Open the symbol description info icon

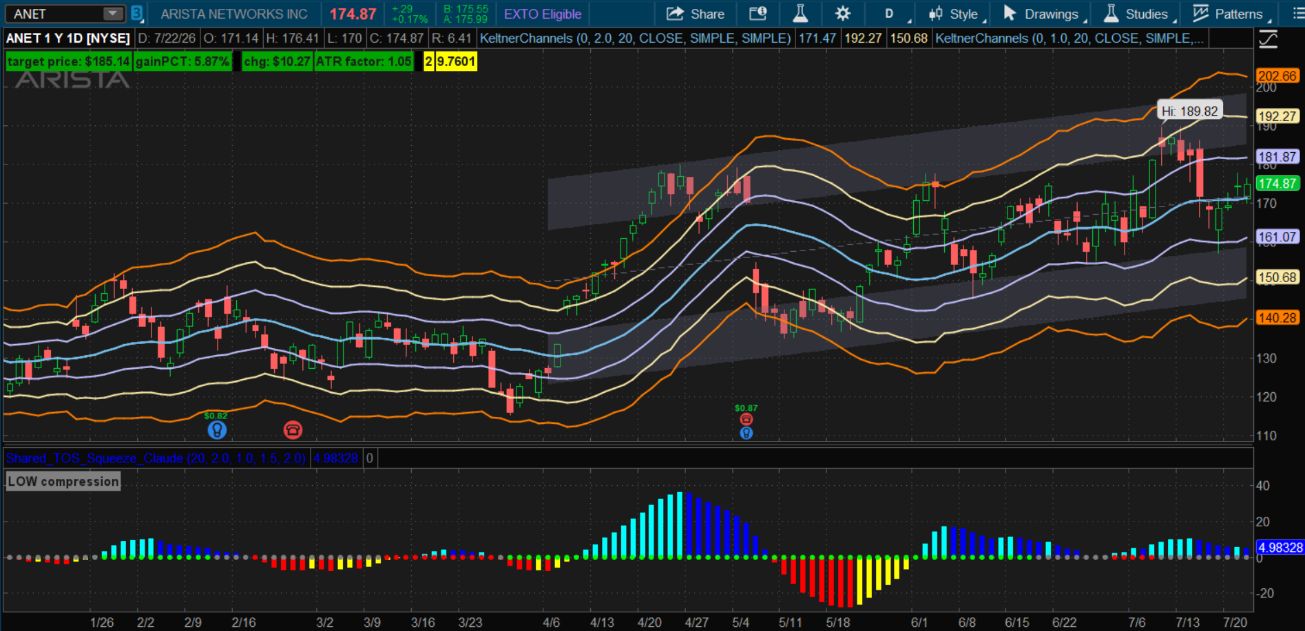tap(758, 14)
